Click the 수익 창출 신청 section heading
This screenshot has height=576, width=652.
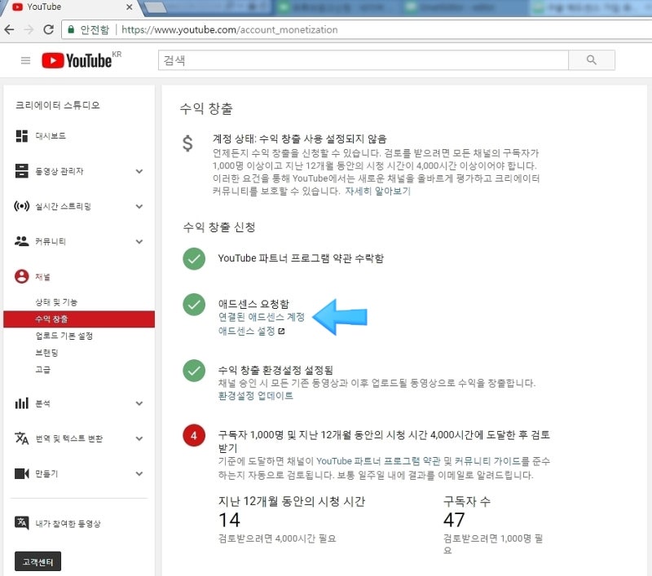219,227
